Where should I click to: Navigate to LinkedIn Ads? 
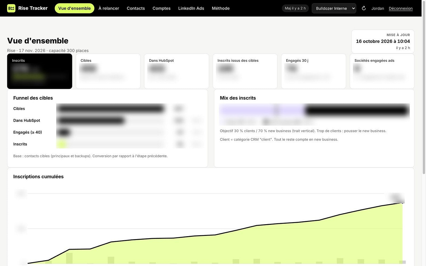[191, 8]
